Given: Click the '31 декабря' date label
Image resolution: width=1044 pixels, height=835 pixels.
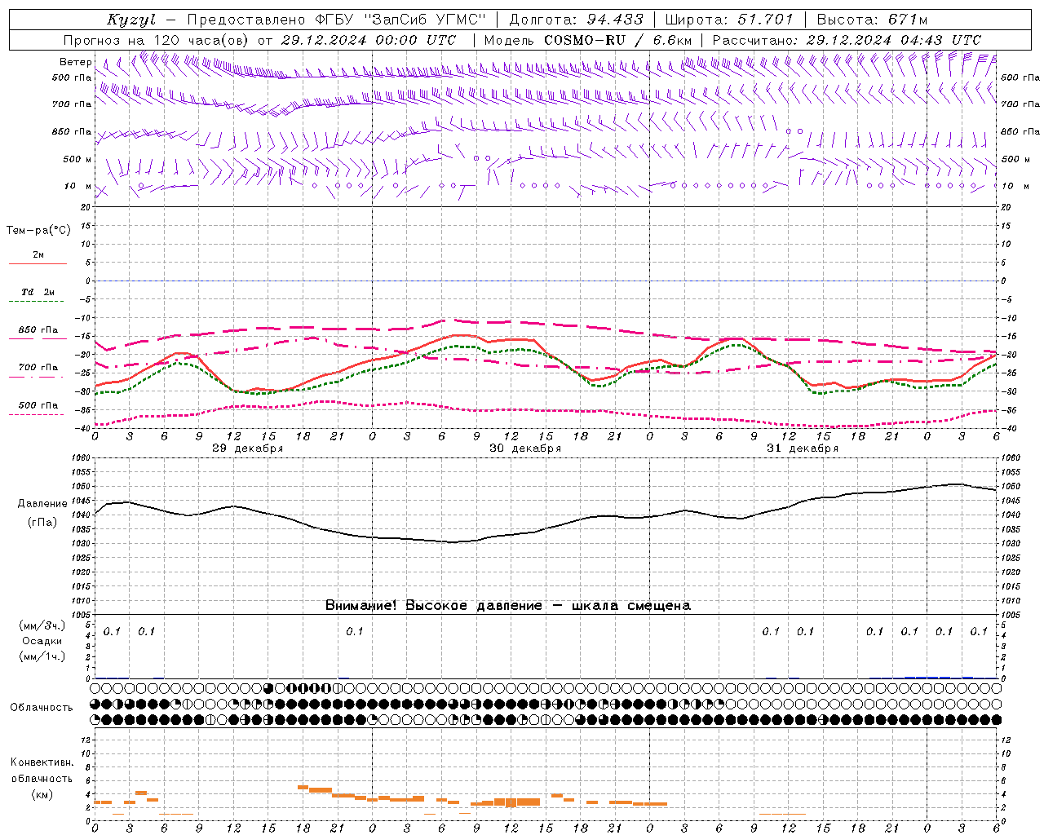Looking at the screenshot, I should (x=802, y=448).
